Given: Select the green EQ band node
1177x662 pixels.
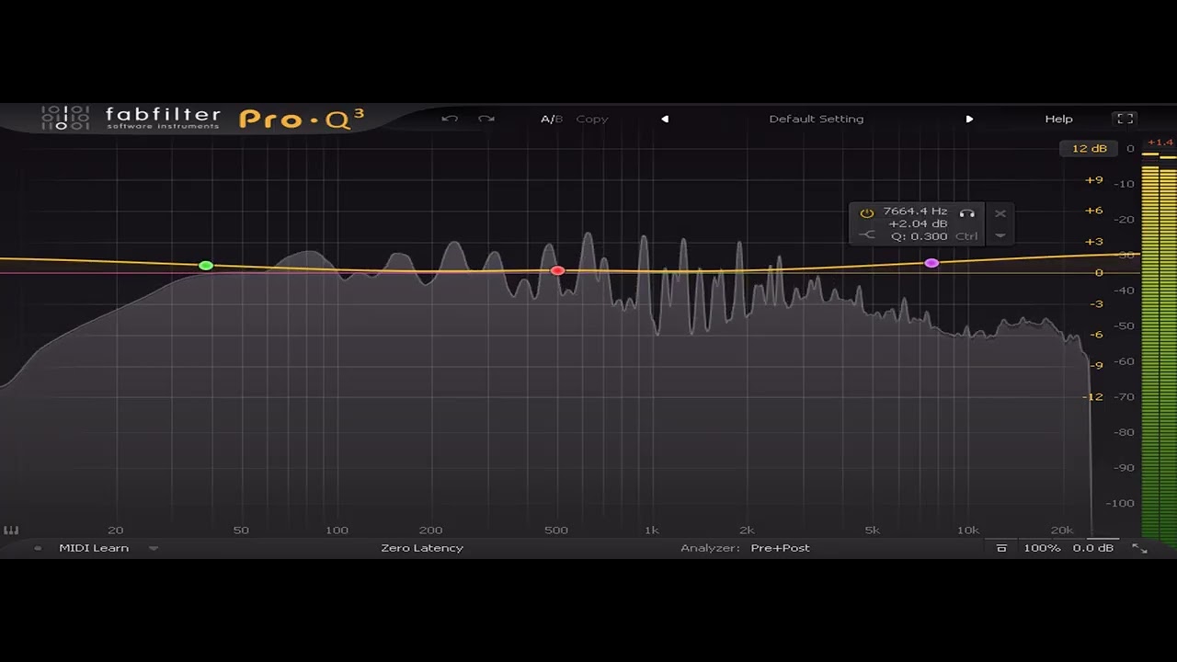Looking at the screenshot, I should click(x=206, y=266).
